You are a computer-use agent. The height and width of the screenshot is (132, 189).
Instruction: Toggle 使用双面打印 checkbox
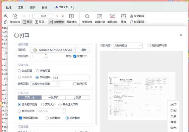click(20, 118)
